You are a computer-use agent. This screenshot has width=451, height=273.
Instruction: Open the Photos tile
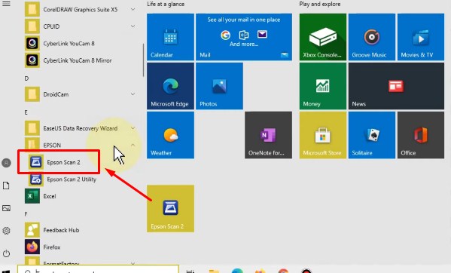[219, 86]
